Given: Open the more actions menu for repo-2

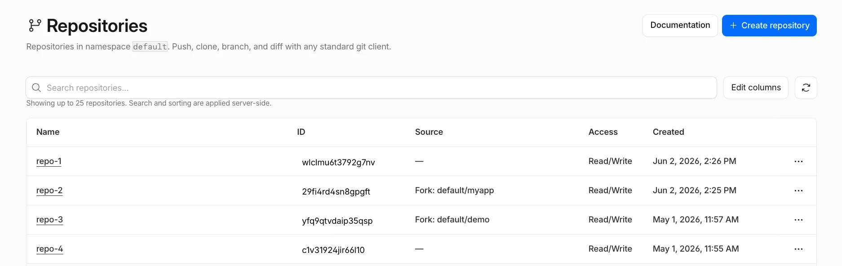Looking at the screenshot, I should click(x=798, y=191).
